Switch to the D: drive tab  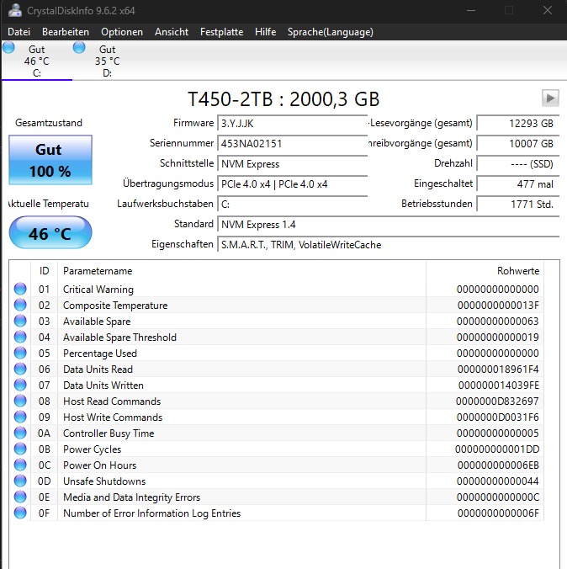tap(108, 61)
